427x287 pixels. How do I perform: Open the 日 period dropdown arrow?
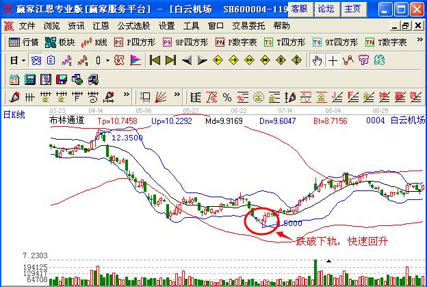tap(24, 60)
